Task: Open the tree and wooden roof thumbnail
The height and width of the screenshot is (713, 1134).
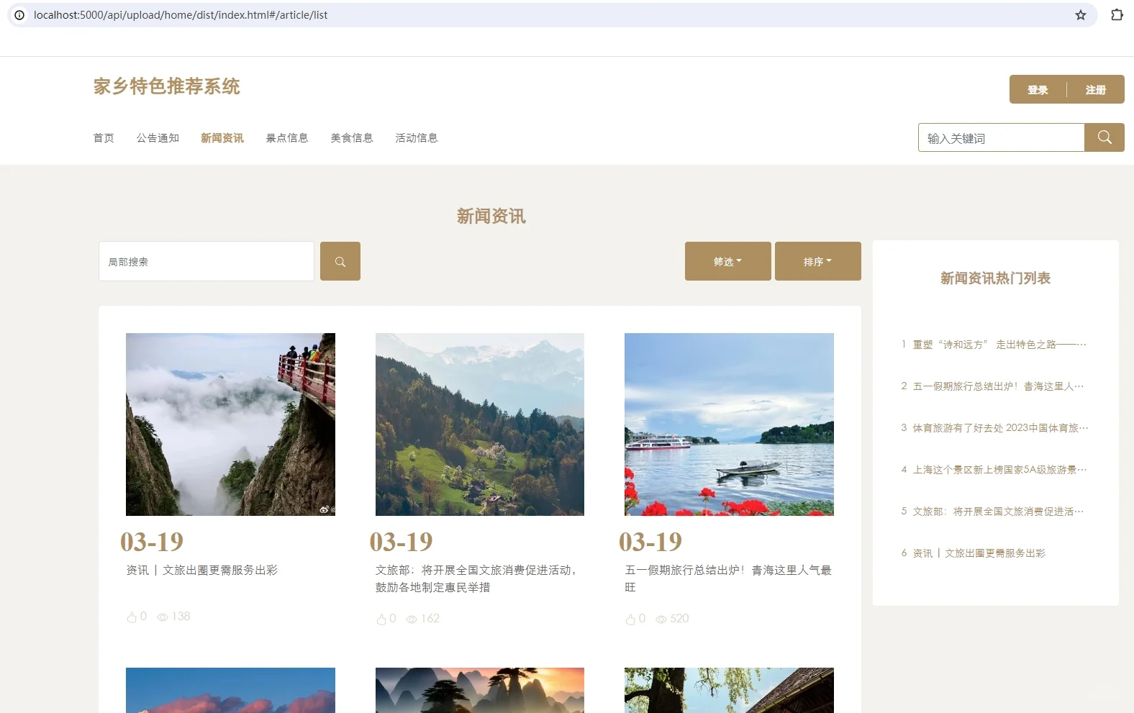Action: [x=729, y=691]
